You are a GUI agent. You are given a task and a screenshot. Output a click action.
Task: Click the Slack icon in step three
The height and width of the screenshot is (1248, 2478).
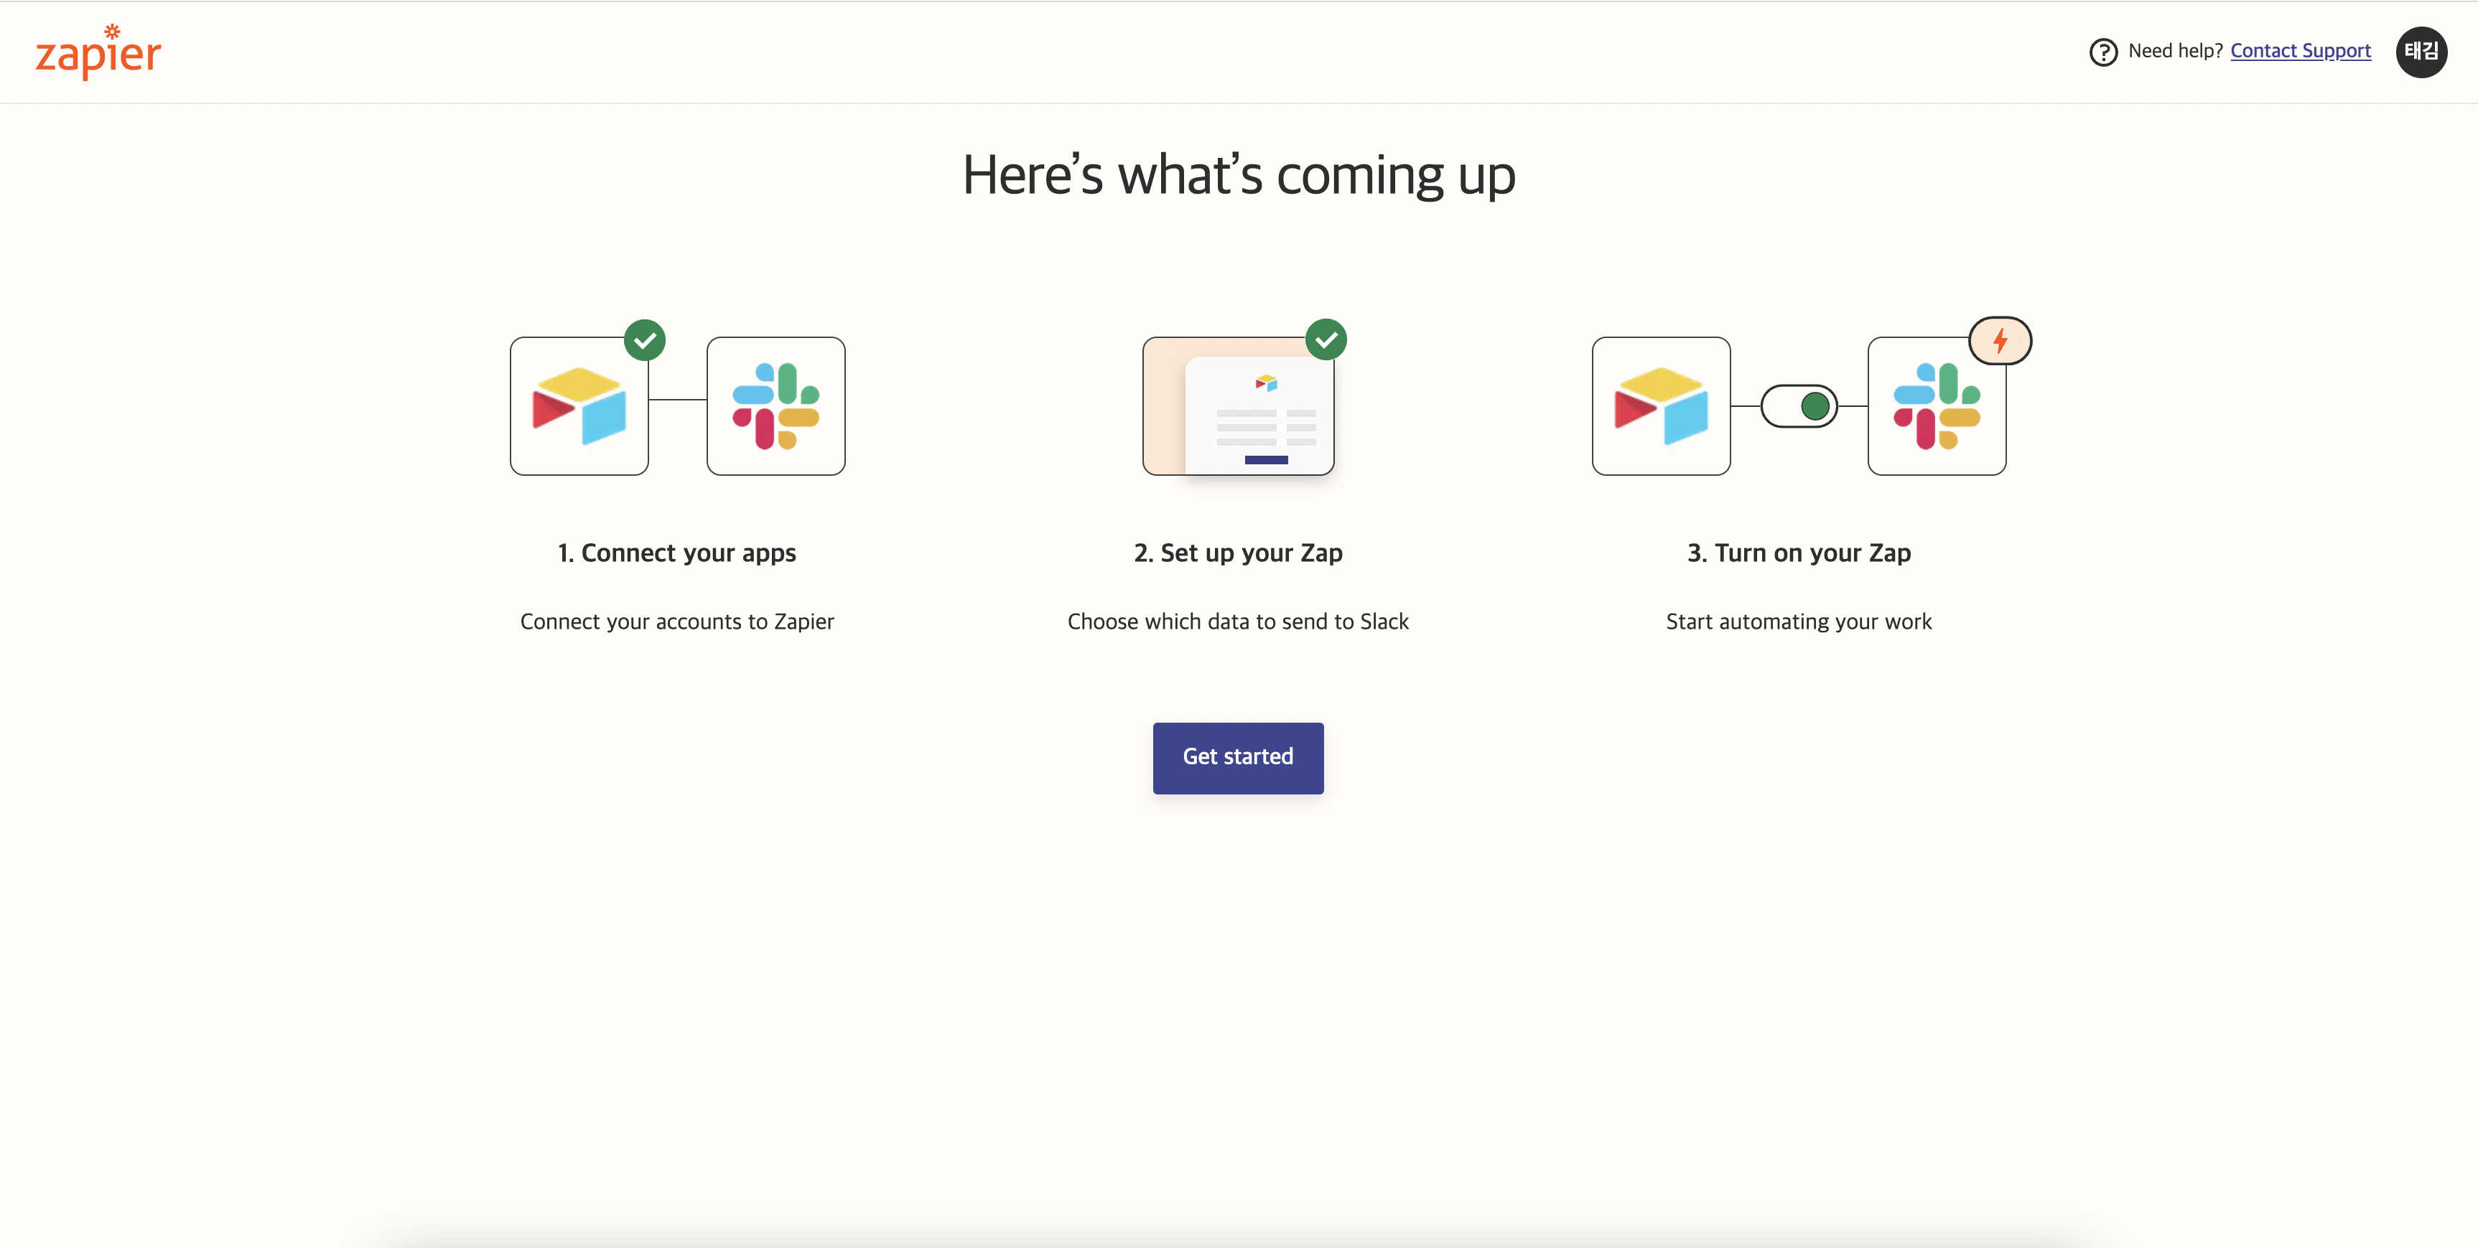pyautogui.click(x=1935, y=405)
